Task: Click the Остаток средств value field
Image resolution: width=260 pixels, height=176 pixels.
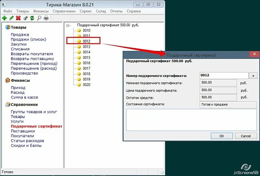Action: [218, 97]
